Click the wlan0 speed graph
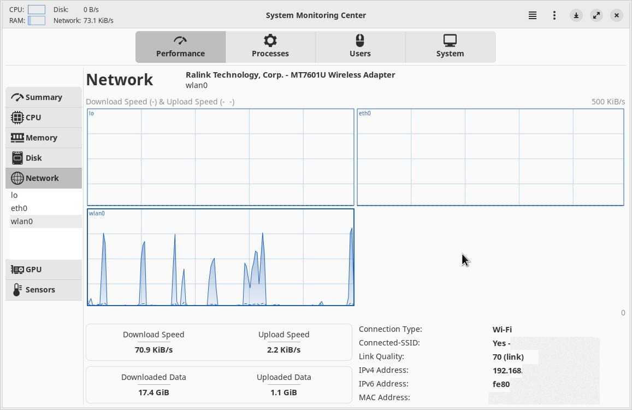 (220, 257)
